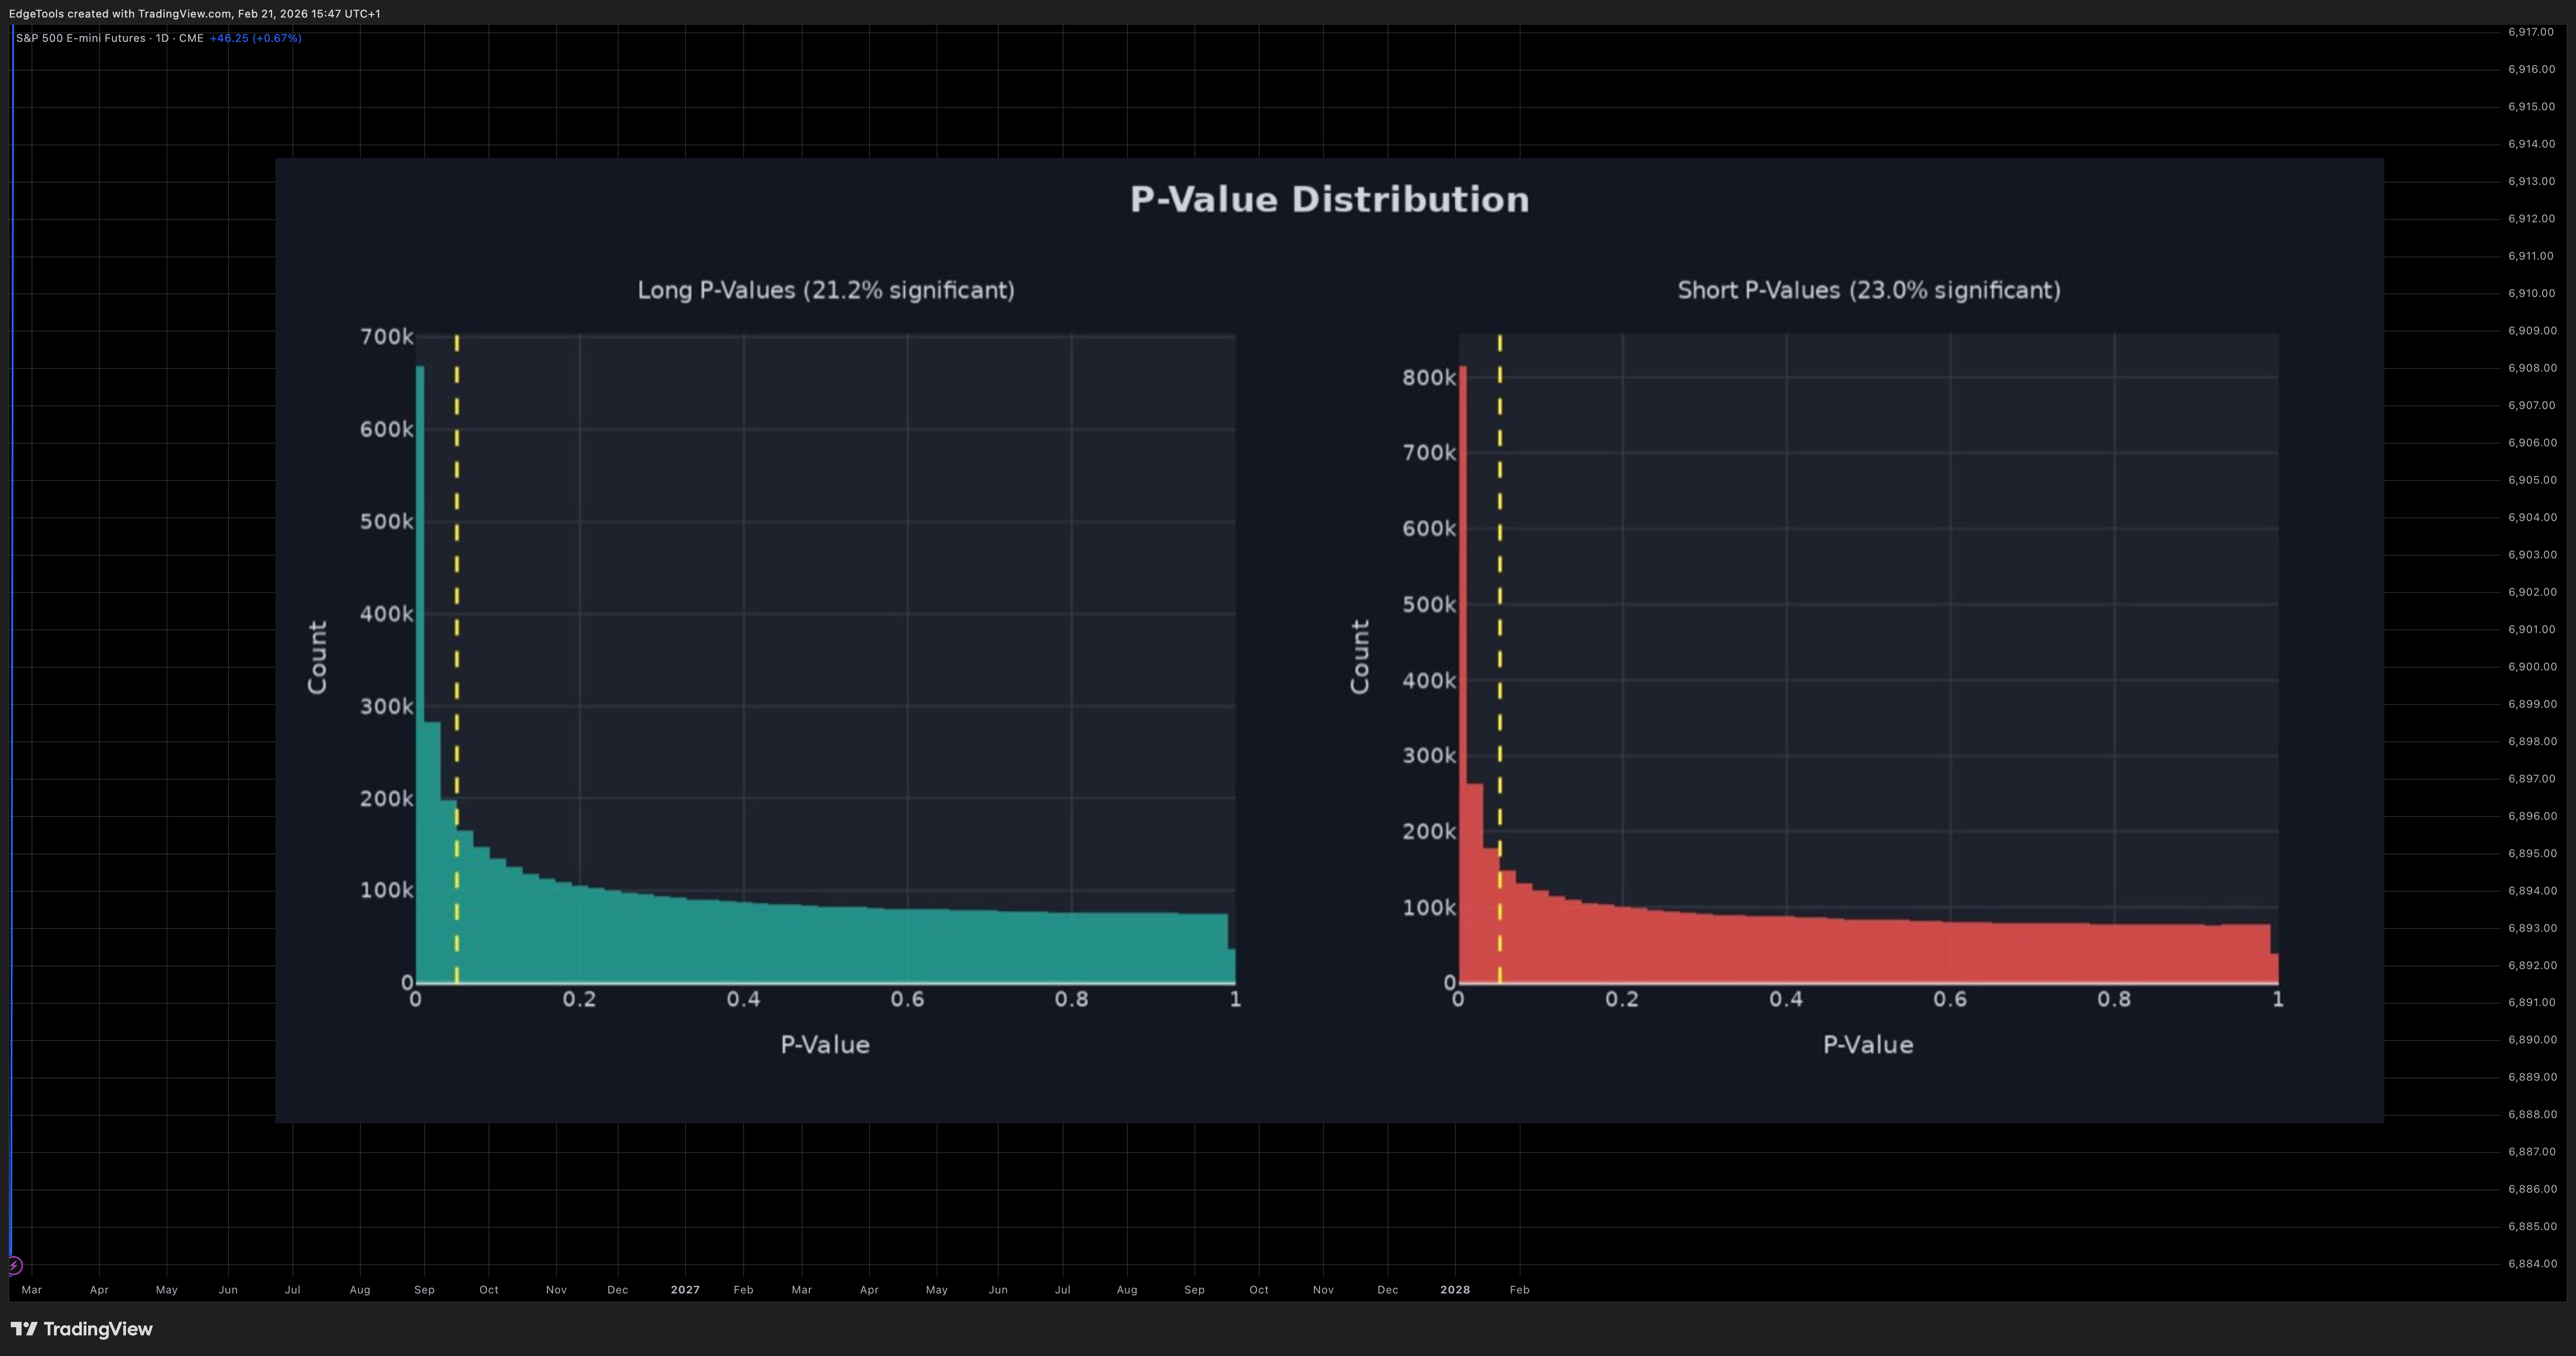Click the 0.6 tick on the Long P-Values x-axis
The width and height of the screenshot is (2576, 1356).
(x=907, y=999)
